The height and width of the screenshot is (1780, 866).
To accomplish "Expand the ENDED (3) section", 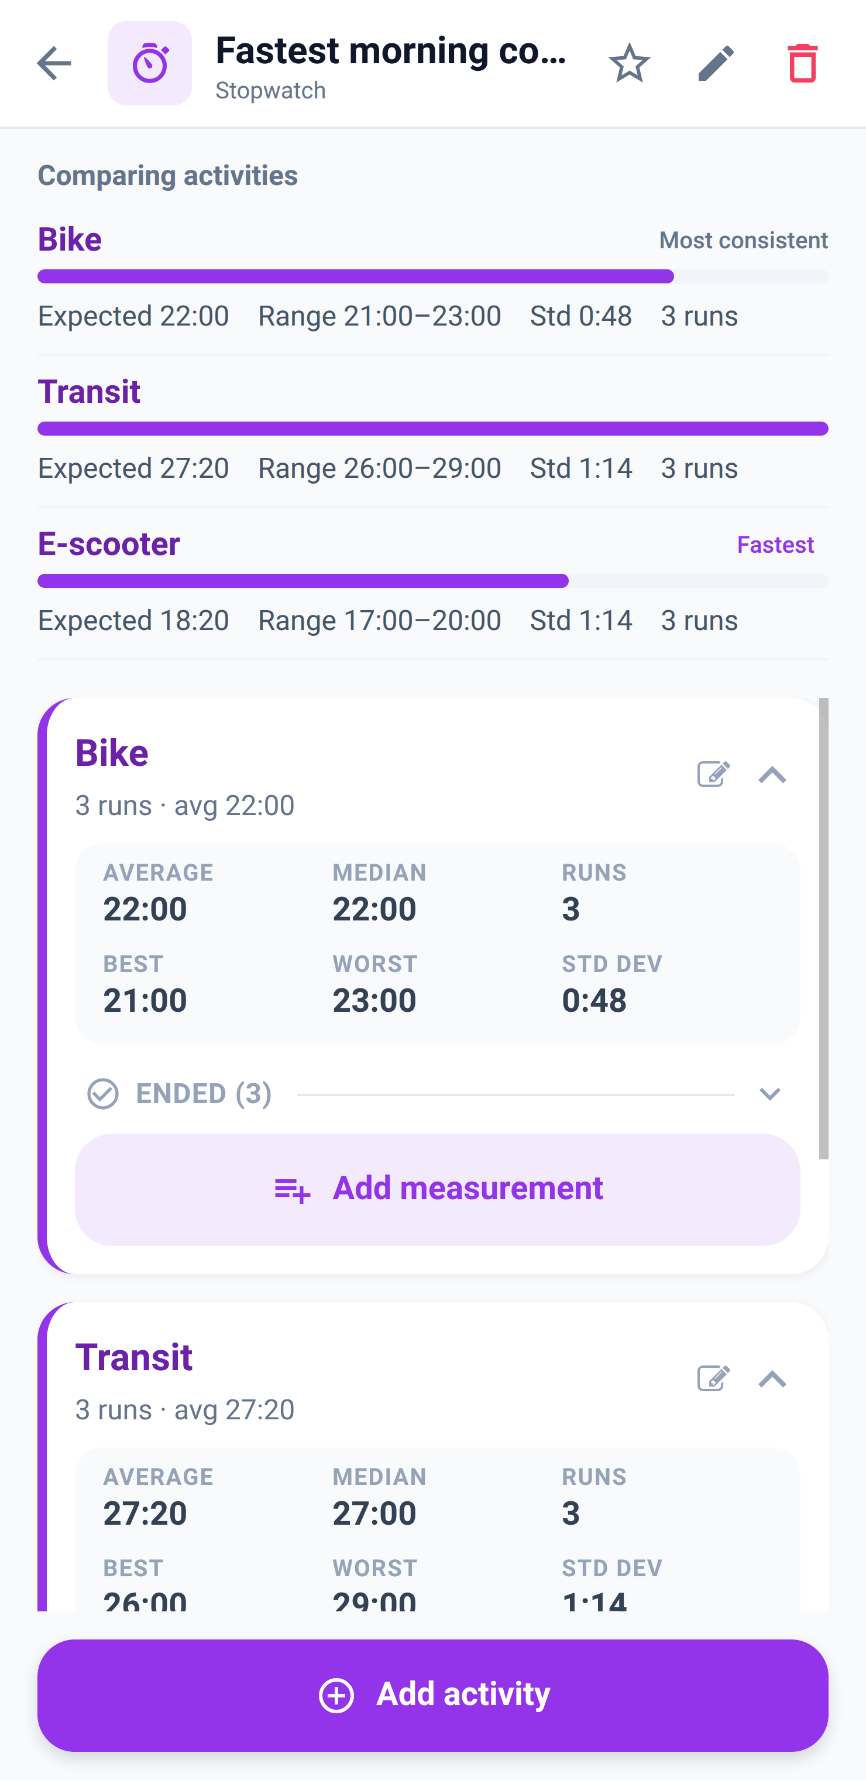I will coord(769,1094).
